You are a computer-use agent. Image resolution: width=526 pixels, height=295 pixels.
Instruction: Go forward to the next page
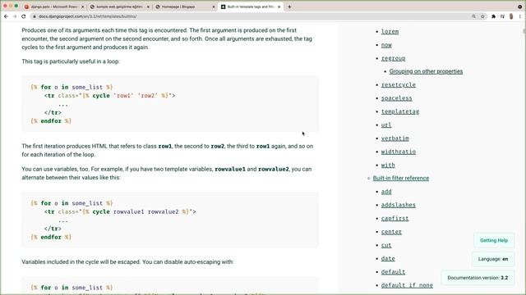pos(15,16)
